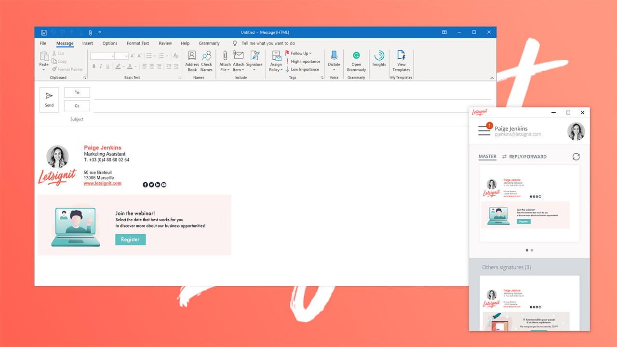
Task: Switch to the Options tab
Action: pos(110,43)
